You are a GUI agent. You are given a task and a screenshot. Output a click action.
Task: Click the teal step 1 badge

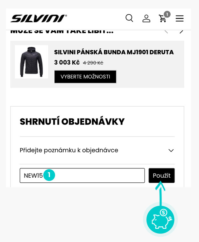click(49, 175)
